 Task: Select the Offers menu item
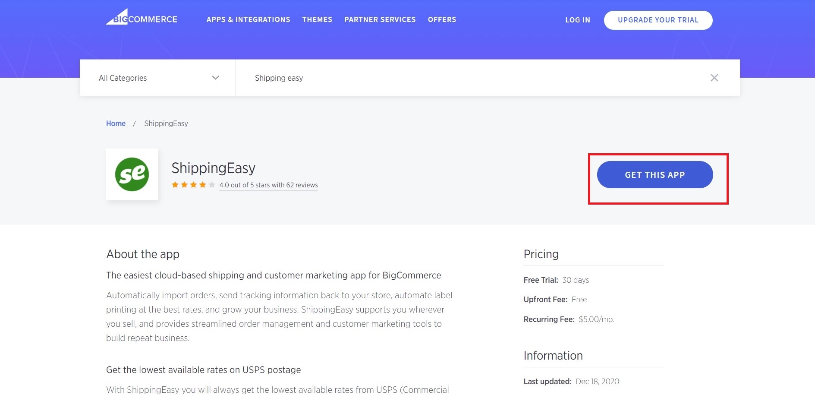point(442,19)
